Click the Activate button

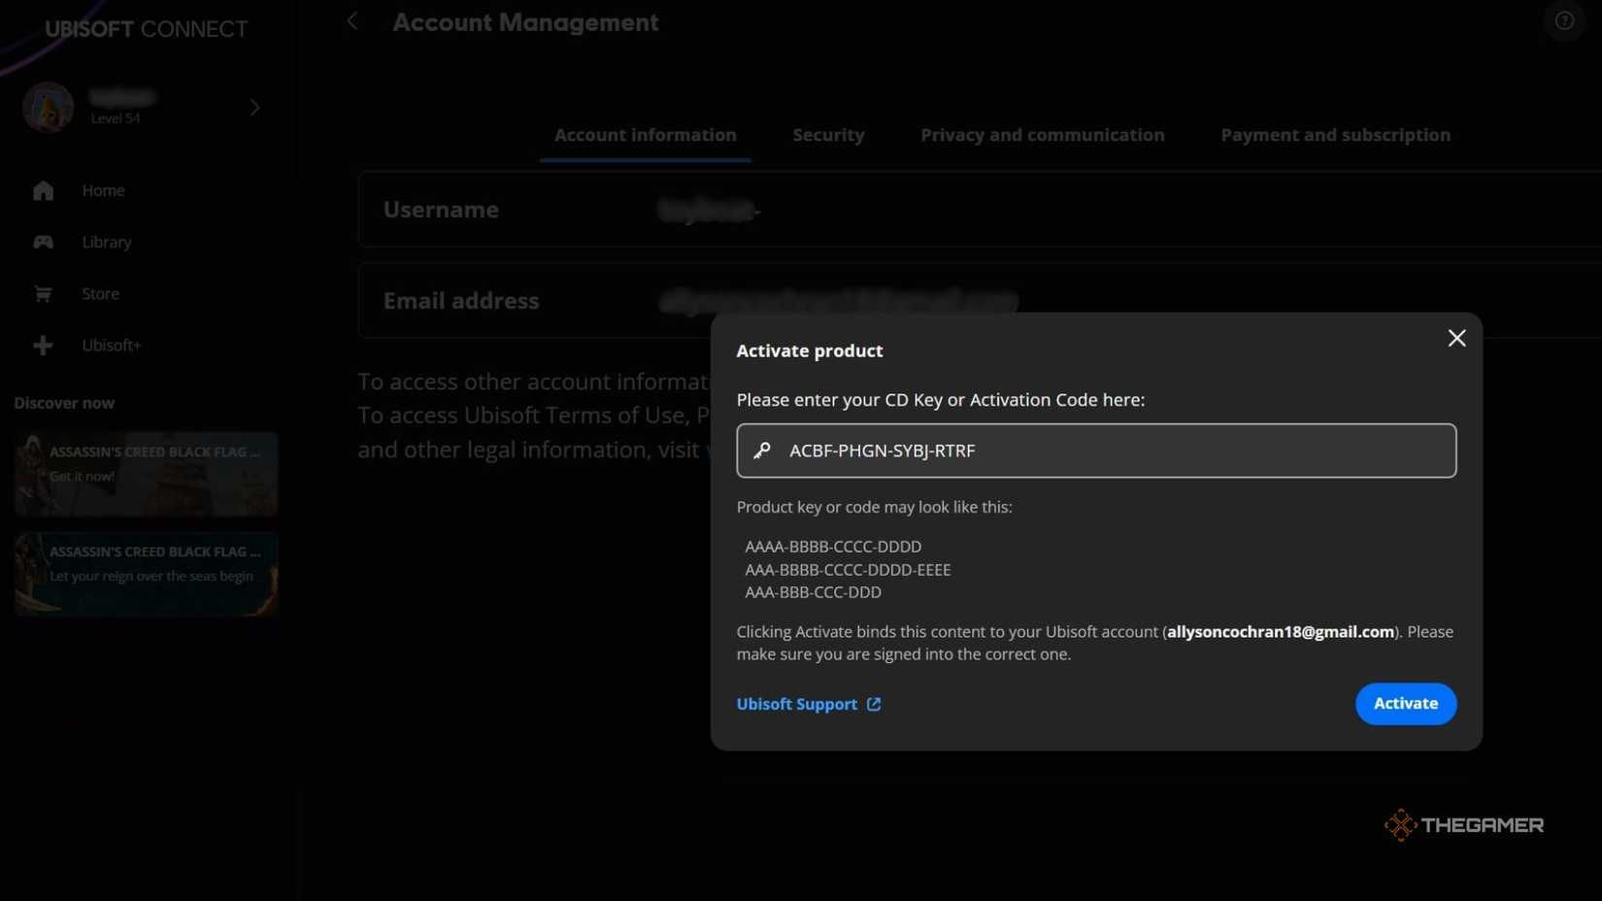1405,704
